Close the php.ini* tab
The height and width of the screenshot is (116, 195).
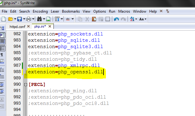[x=50, y=26]
